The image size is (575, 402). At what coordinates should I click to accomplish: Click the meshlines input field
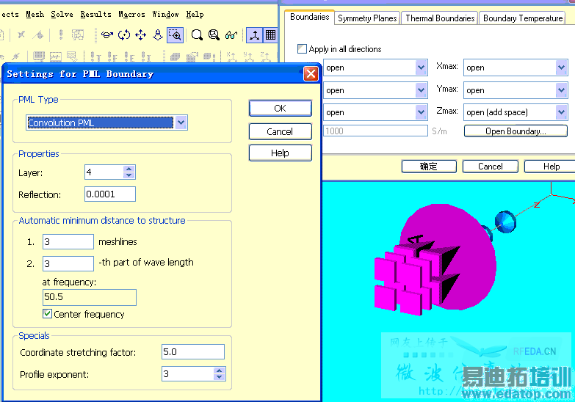click(68, 241)
